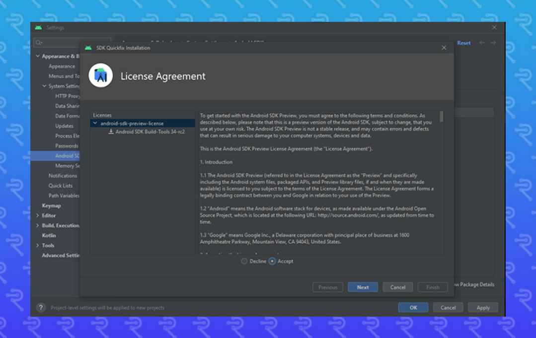Open the Keymap settings section
Viewport: 536px width, 338px height.
pos(51,205)
